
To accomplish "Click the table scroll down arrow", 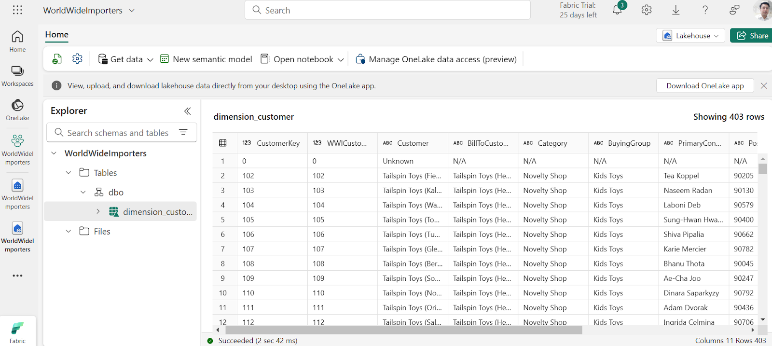I will pos(763,319).
